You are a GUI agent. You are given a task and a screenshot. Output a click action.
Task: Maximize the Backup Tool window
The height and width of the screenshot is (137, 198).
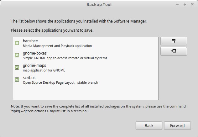pos(185,5)
